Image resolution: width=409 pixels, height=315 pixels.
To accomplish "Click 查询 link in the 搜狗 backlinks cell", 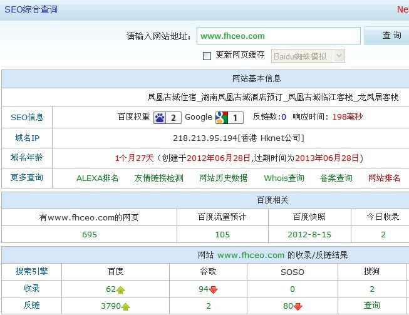I will 372,306.
